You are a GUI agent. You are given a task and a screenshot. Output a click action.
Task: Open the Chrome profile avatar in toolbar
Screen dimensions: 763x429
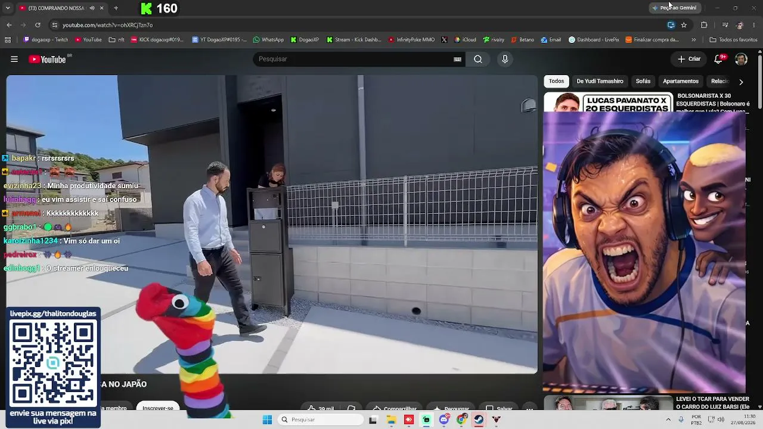(x=740, y=25)
